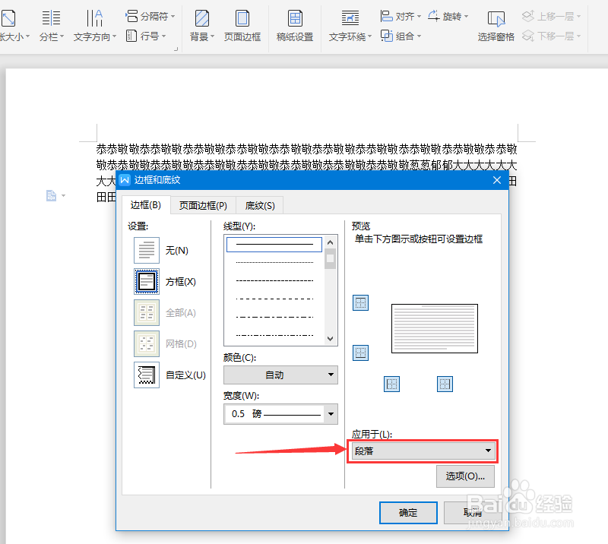Open 稿纸设置 manuscript paper settings
The width and height of the screenshot is (608, 544).
[295, 26]
